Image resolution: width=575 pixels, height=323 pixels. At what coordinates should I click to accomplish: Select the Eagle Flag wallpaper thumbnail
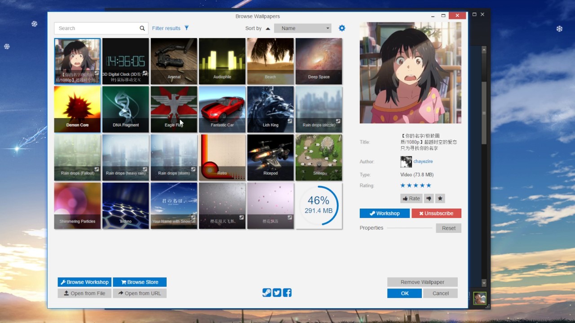pos(174,109)
